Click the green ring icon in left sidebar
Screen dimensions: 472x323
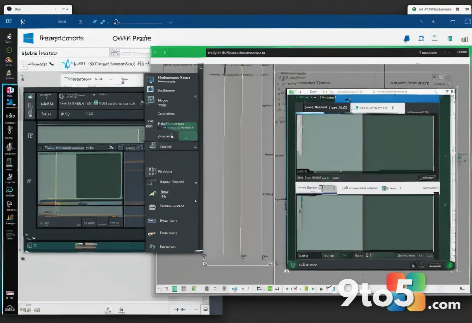(9, 50)
